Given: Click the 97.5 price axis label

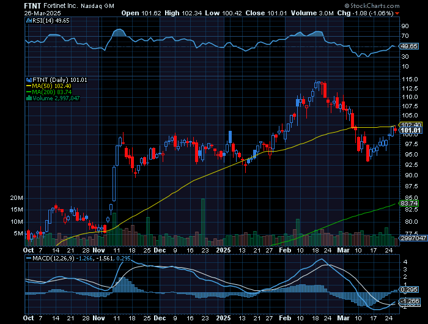Looking at the screenshot, I should (x=411, y=144).
